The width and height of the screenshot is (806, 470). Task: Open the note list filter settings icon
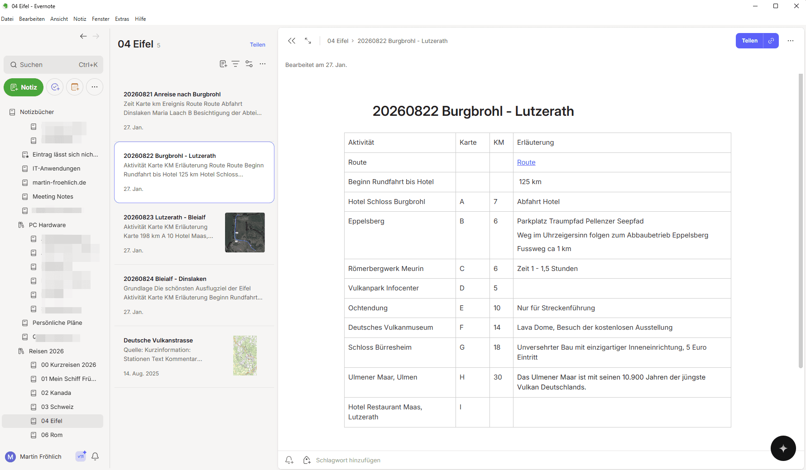click(249, 64)
